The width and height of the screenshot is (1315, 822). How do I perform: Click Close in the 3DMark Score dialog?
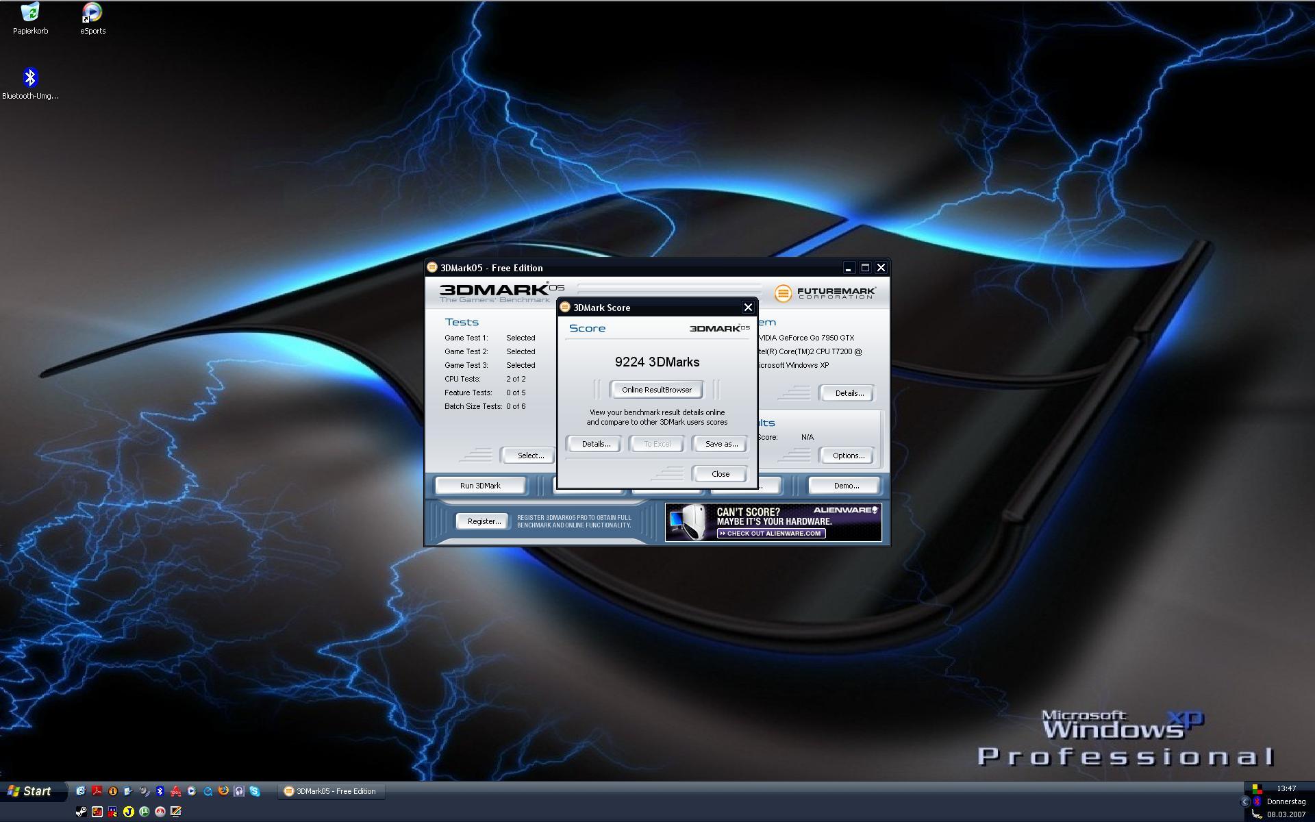tap(721, 474)
